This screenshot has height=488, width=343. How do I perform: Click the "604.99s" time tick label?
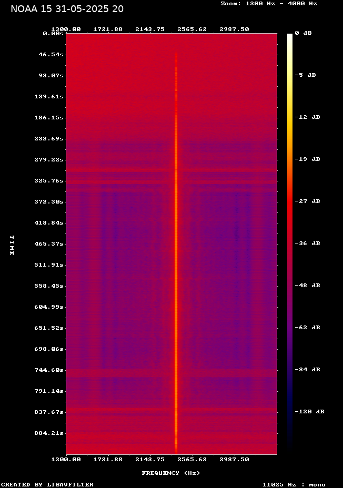pos(49,307)
